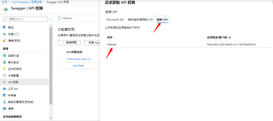The image size is (273, 121).
Task: Open the Microsoft Graph (1) link
Action: click(80, 59)
